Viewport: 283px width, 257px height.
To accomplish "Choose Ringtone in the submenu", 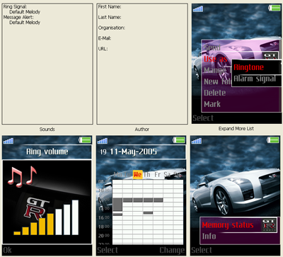I will [x=249, y=67].
